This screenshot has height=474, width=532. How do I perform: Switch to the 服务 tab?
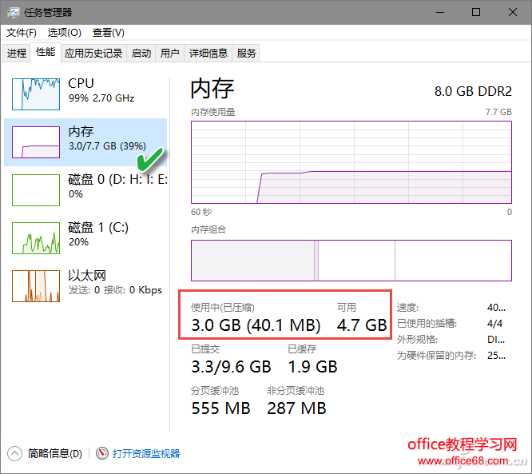pyautogui.click(x=247, y=54)
